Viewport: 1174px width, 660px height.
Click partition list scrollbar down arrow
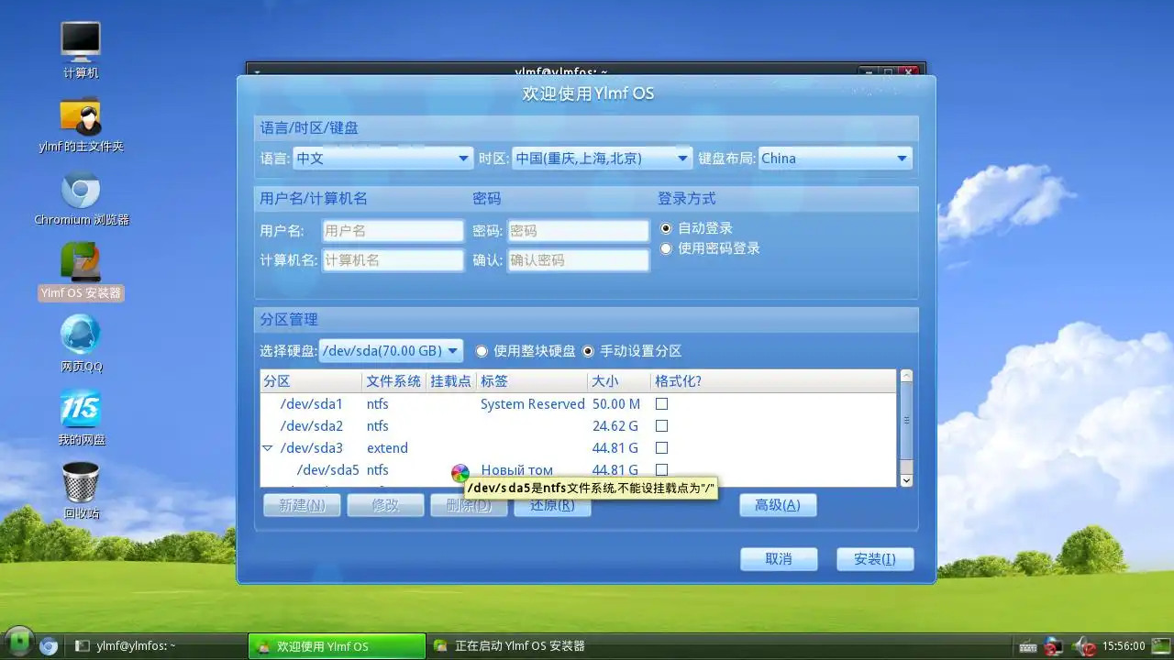pos(906,480)
